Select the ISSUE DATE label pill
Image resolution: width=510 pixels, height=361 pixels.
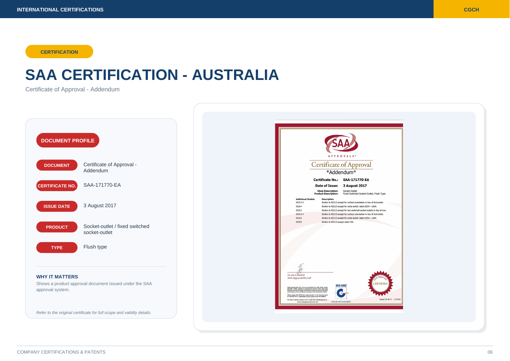(x=57, y=206)
